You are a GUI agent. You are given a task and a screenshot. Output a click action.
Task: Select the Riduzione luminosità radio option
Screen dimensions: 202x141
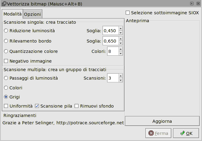pyautogui.click(x=6, y=31)
